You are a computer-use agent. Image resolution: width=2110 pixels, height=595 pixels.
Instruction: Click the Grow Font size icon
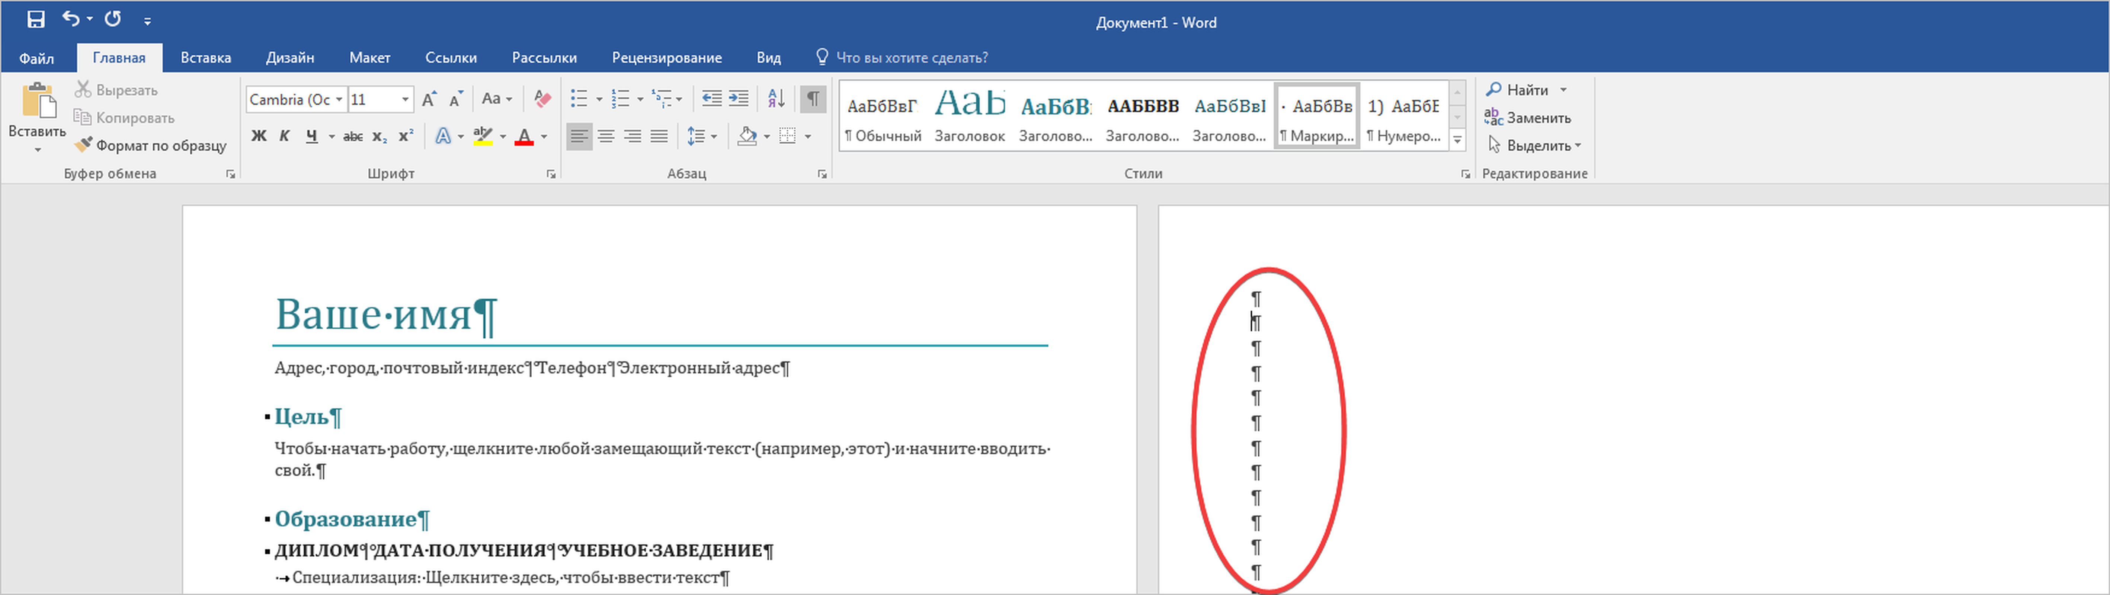coord(428,99)
